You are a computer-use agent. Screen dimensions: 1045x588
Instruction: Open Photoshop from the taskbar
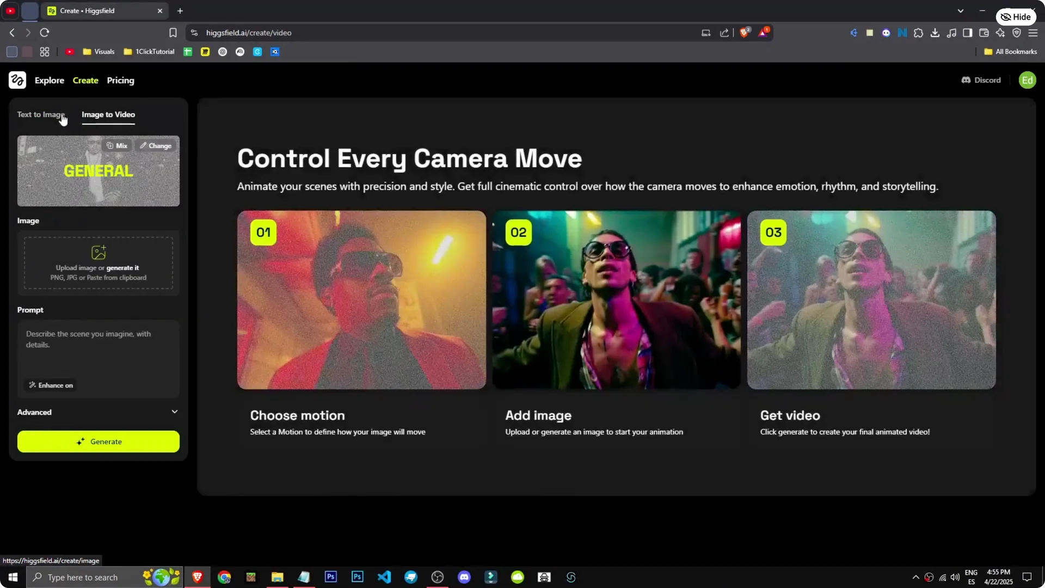click(330, 577)
